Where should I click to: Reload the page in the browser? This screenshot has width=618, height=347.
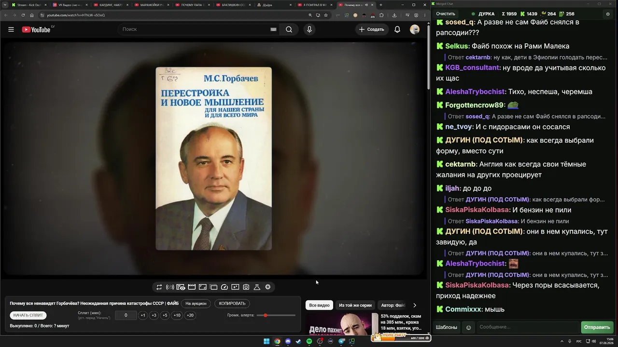pyautogui.click(x=23, y=15)
